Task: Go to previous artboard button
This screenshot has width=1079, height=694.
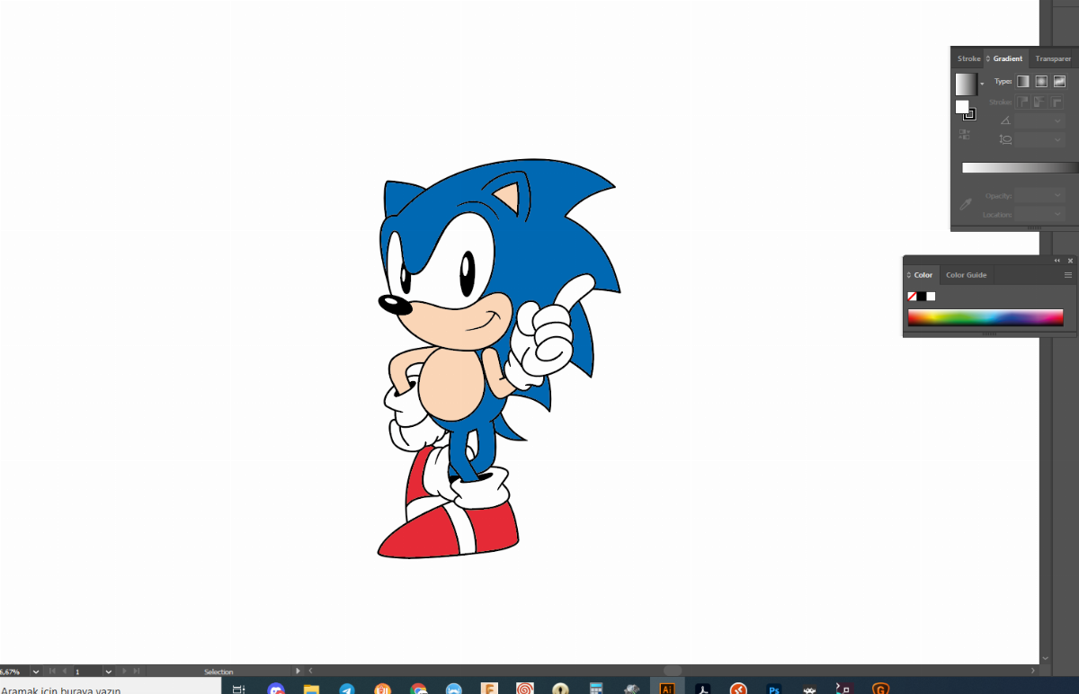Action: point(65,672)
